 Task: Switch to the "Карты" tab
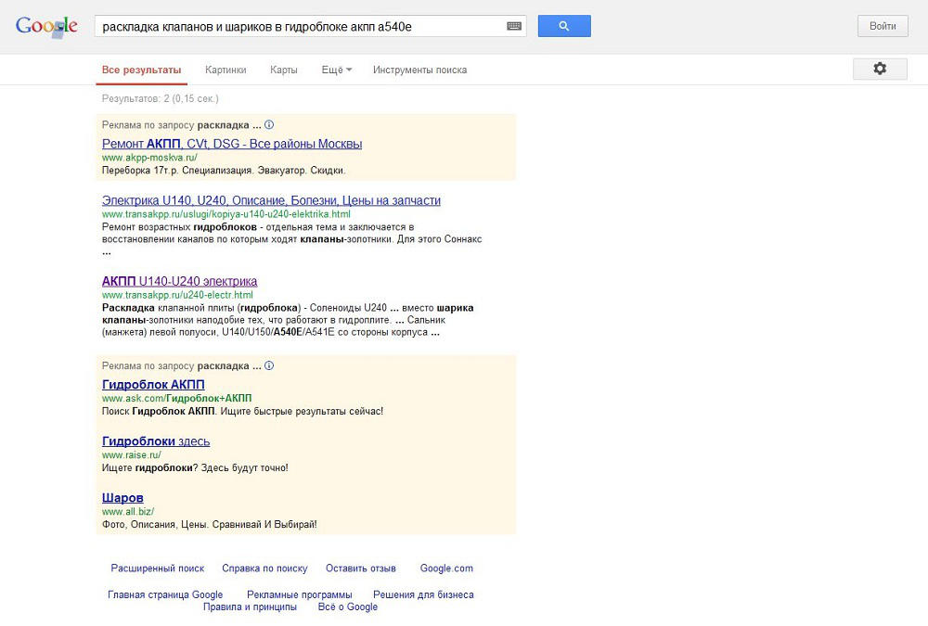click(283, 70)
